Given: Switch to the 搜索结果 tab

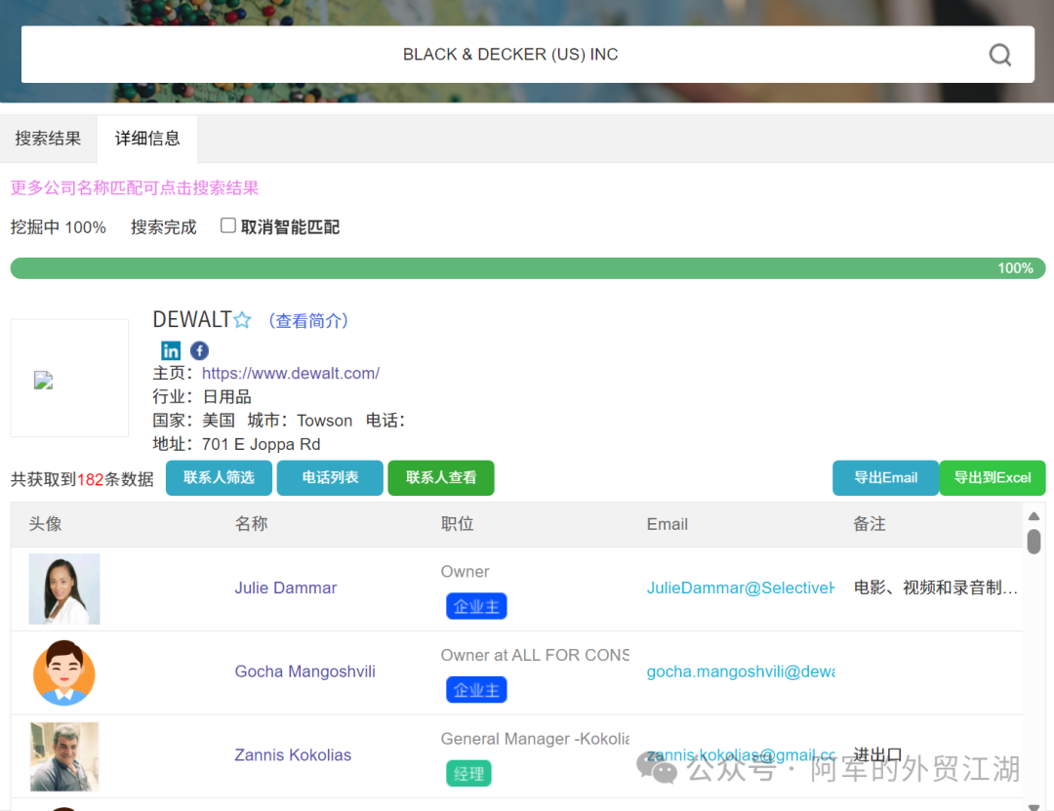Looking at the screenshot, I should pyautogui.click(x=48, y=139).
